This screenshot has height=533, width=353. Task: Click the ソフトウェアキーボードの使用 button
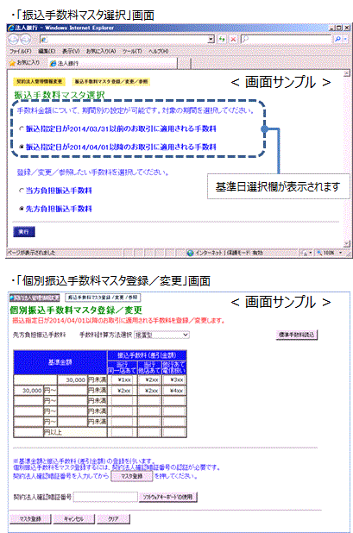(x=168, y=497)
